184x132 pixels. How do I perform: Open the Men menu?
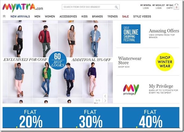coord(37,17)
